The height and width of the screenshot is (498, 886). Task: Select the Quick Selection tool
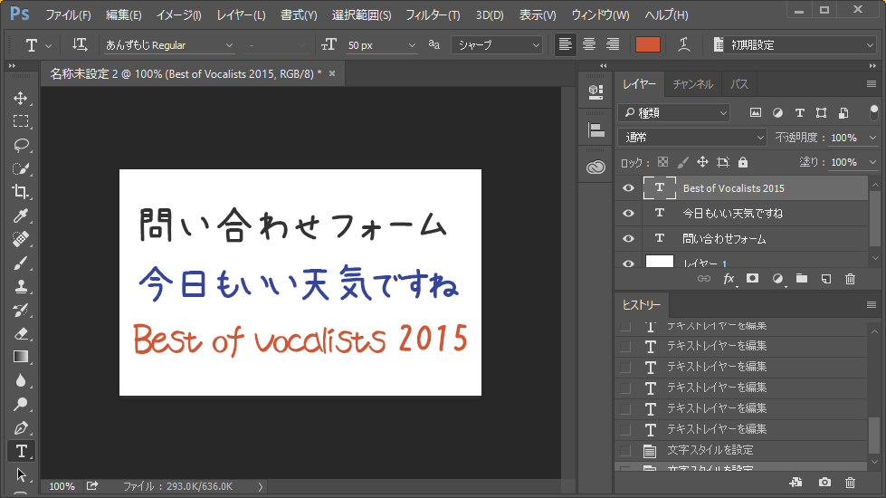[21, 168]
